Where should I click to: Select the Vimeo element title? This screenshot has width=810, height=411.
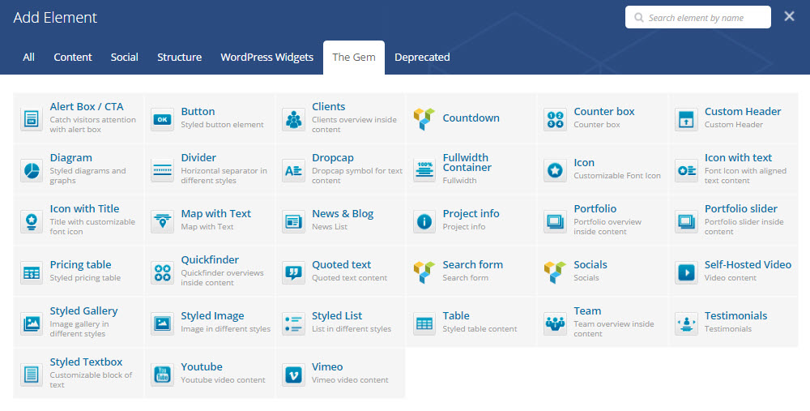(327, 366)
